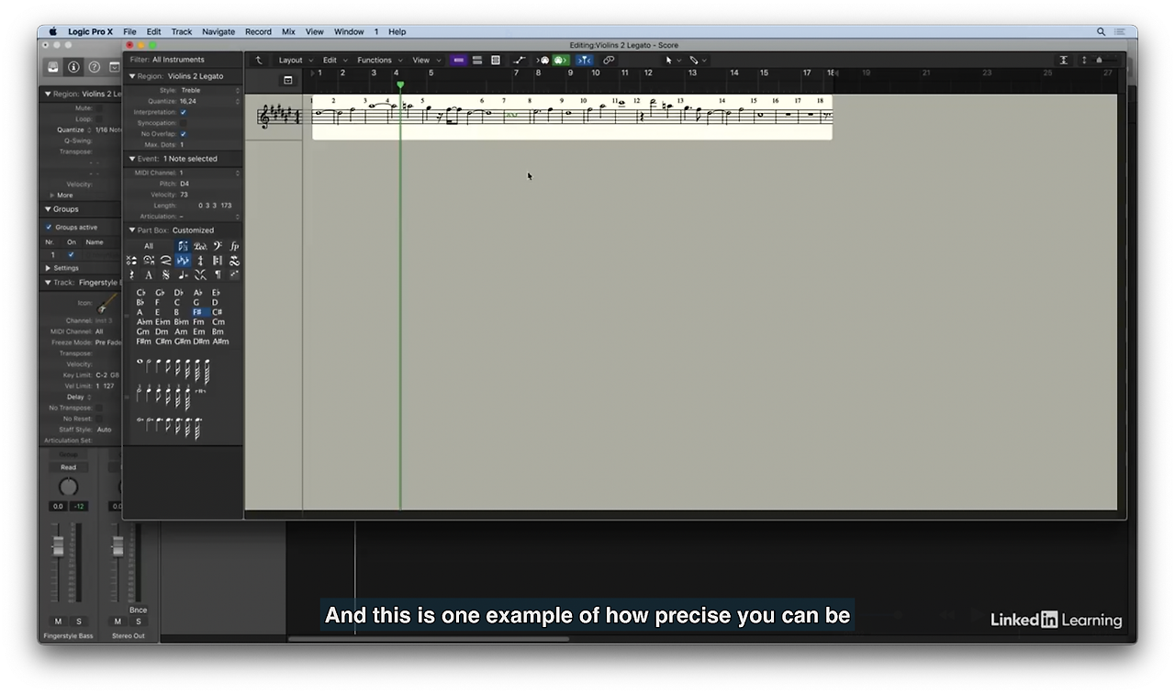Toggle the No Overlap checkbox
The height and width of the screenshot is (694, 1175).
coord(183,134)
